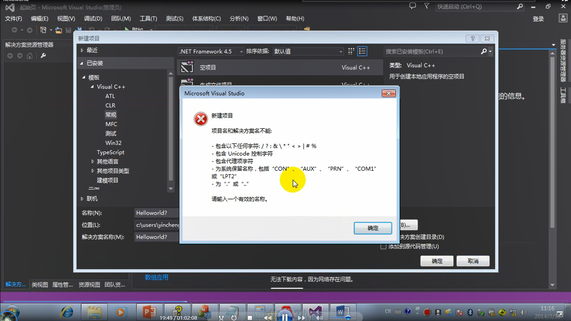The height and width of the screenshot is (321, 571).
Task: Switch template view to small icons
Action: [x=351, y=51]
